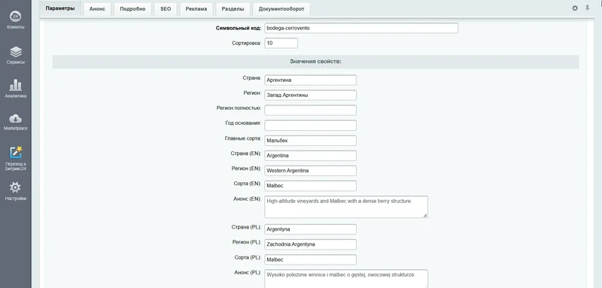
Task: Switch to the Разделы tab
Action: (x=233, y=9)
